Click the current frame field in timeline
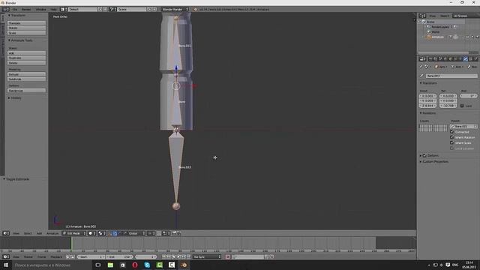The image size is (480, 270). pos(145,256)
